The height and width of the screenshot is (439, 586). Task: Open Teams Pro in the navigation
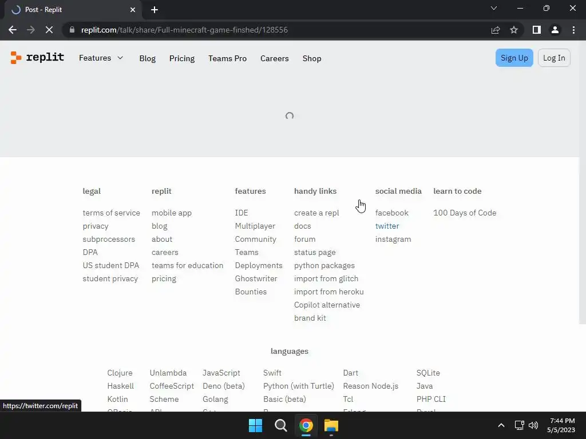[227, 59]
